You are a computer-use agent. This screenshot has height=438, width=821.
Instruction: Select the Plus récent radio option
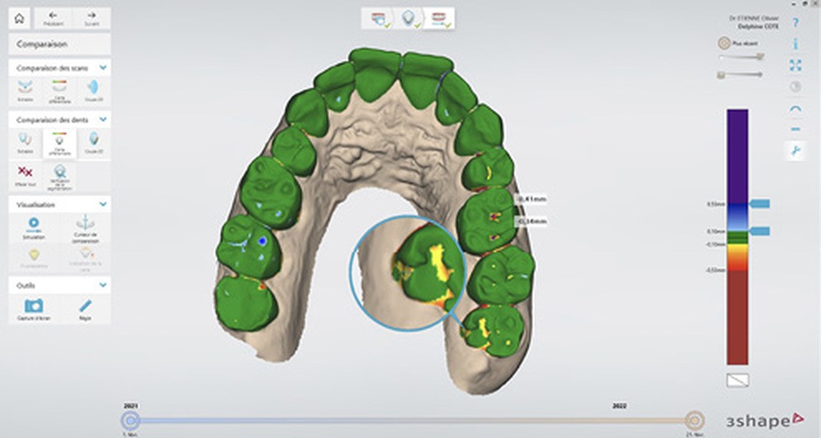(x=724, y=43)
